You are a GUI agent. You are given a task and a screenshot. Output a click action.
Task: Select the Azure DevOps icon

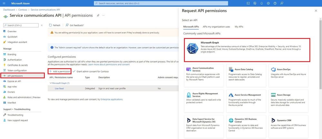pos(273,69)
